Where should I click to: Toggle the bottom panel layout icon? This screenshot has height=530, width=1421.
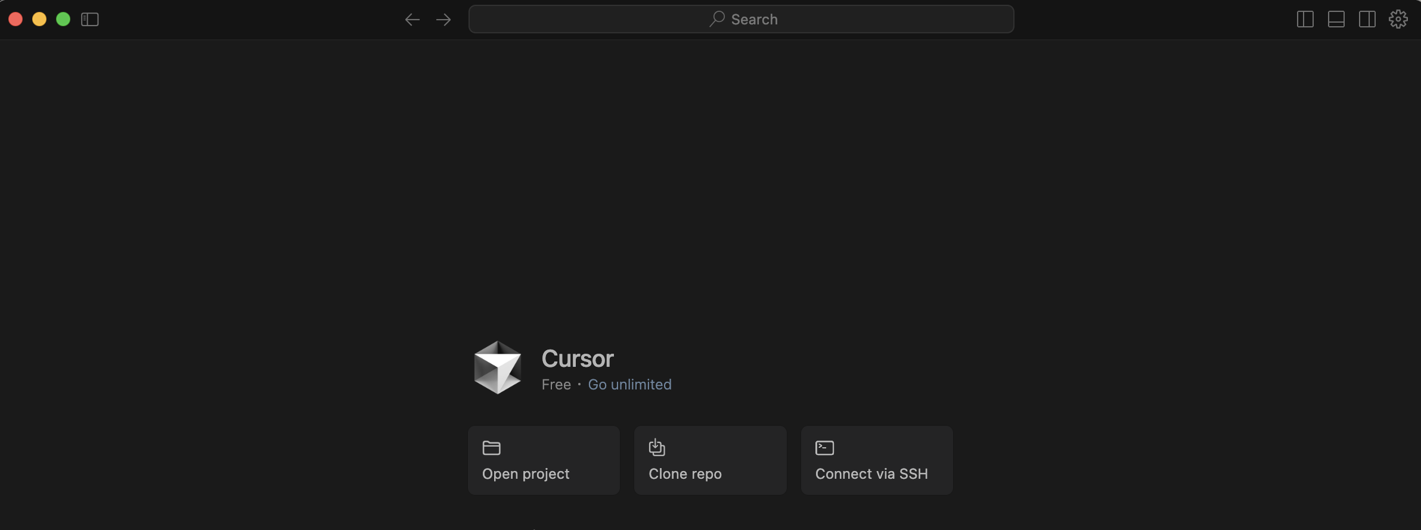[1336, 19]
